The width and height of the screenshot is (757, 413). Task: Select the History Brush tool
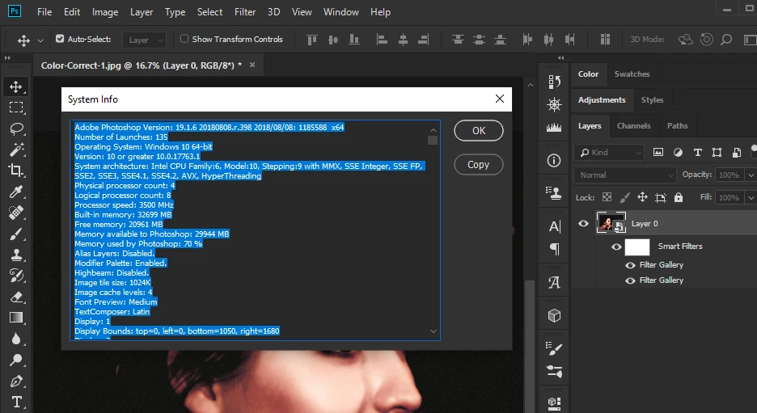pyautogui.click(x=16, y=276)
